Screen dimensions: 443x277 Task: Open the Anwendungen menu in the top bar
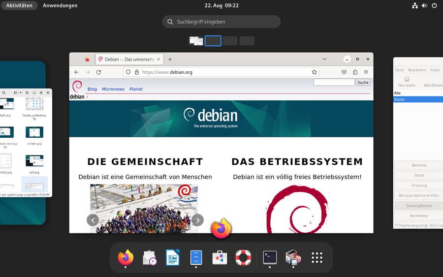point(60,5)
